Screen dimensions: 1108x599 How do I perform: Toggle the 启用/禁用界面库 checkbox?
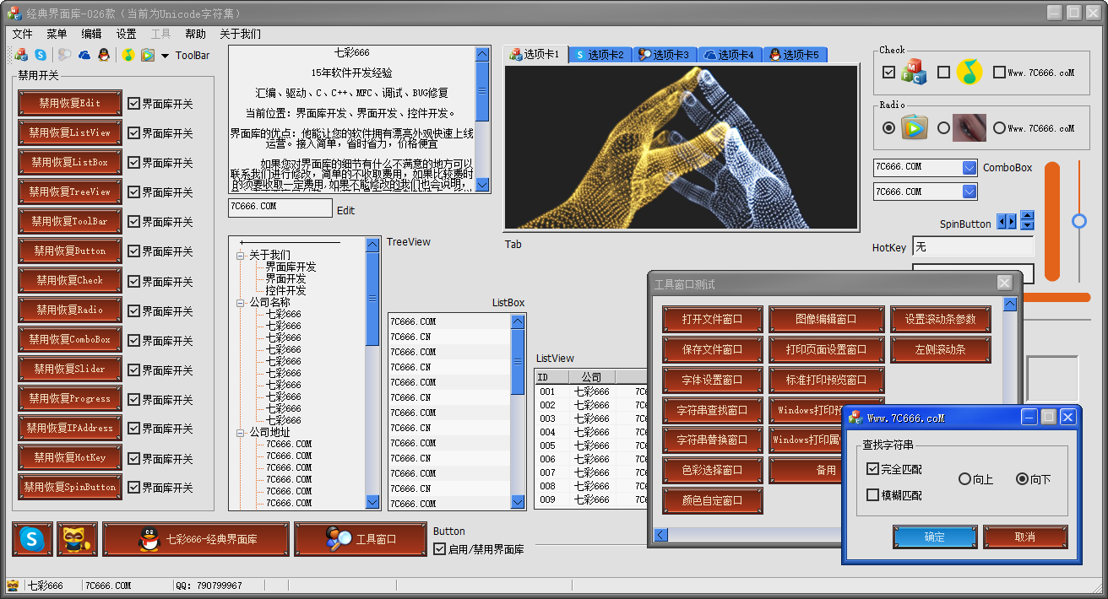click(439, 549)
